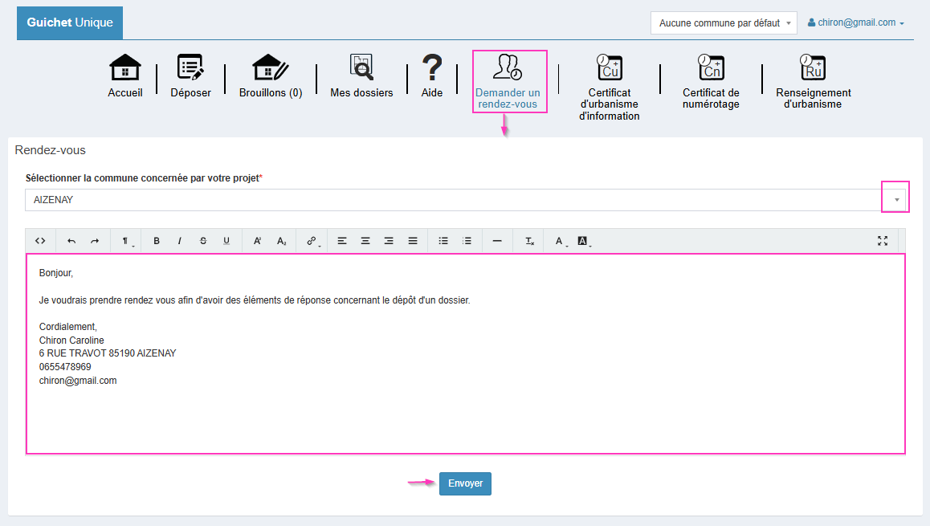
Task: Select Demander un rendez-vous menu item
Action: pos(508,81)
